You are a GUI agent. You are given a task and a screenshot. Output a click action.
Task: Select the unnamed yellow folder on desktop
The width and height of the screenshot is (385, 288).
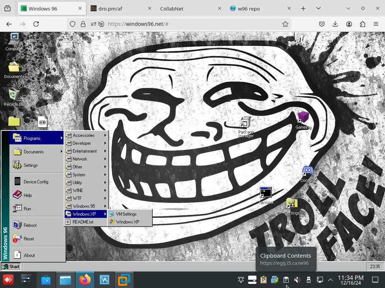[x=14, y=121]
